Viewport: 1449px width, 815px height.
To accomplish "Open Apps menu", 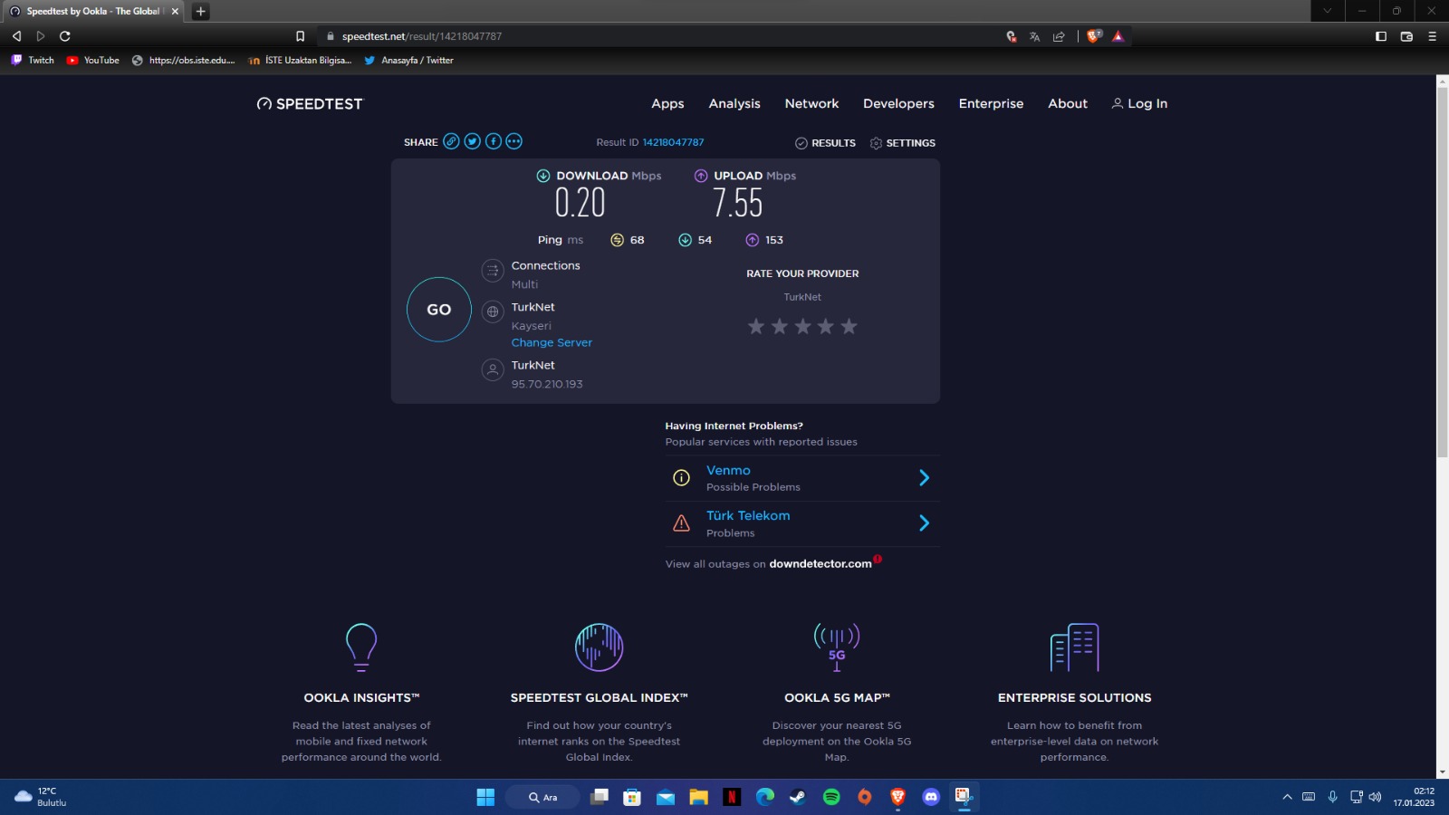I will click(667, 104).
